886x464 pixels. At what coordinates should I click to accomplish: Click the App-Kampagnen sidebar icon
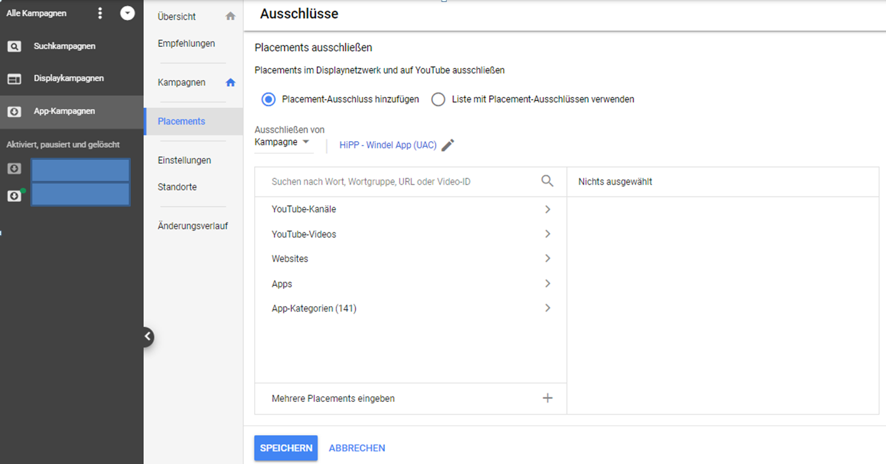[15, 111]
